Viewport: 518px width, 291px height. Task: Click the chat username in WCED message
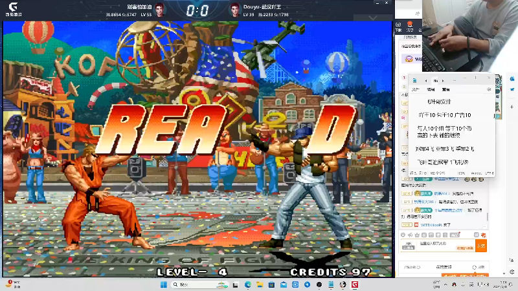click(x=431, y=225)
